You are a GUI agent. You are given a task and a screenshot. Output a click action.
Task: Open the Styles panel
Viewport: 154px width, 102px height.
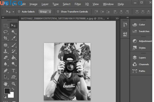[139, 48]
